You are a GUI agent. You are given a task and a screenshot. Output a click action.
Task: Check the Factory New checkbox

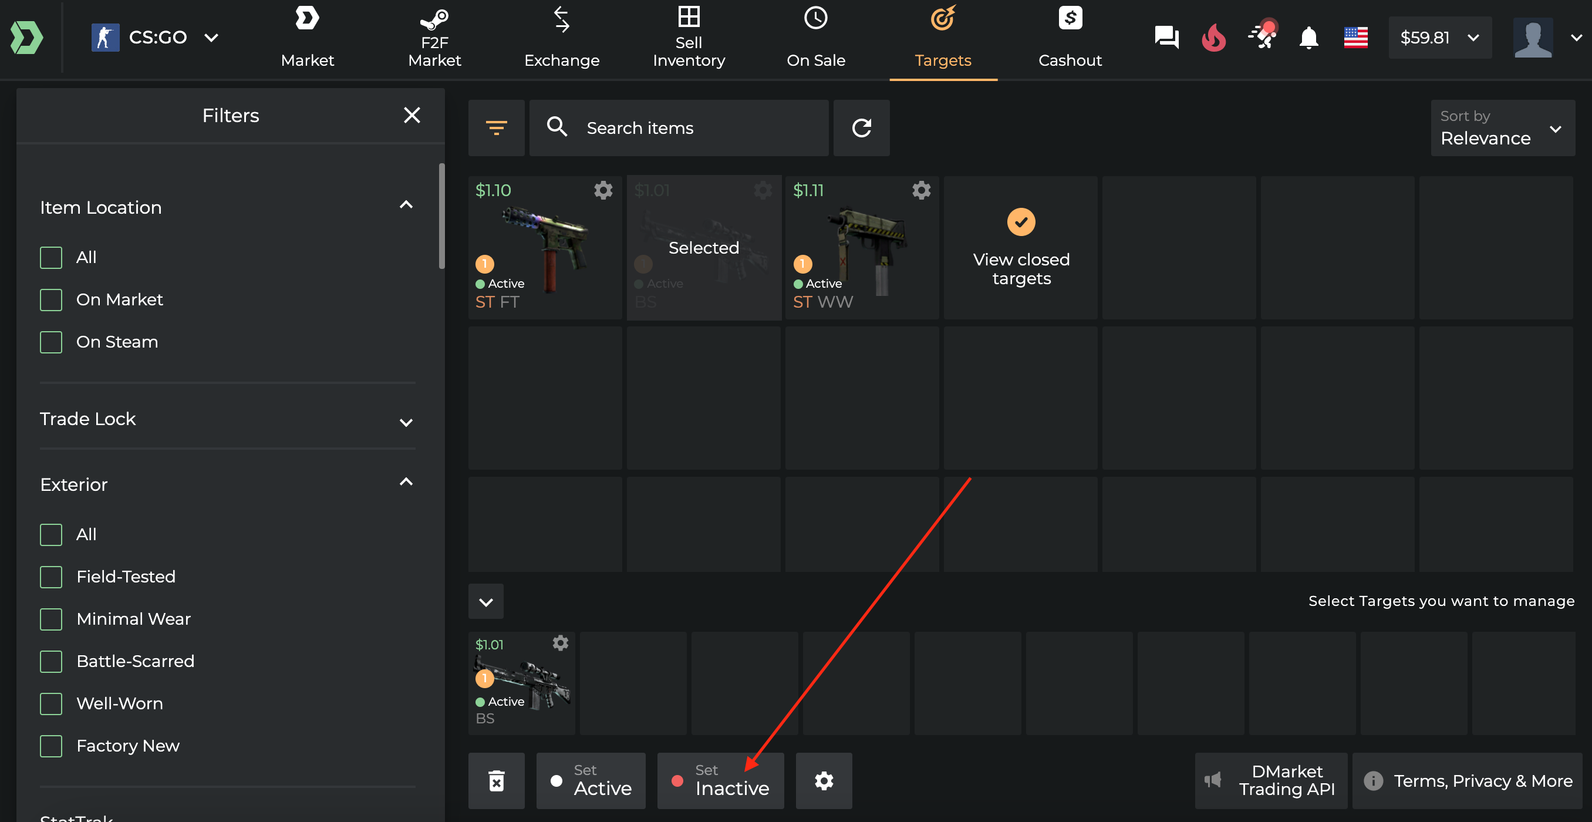(x=51, y=746)
